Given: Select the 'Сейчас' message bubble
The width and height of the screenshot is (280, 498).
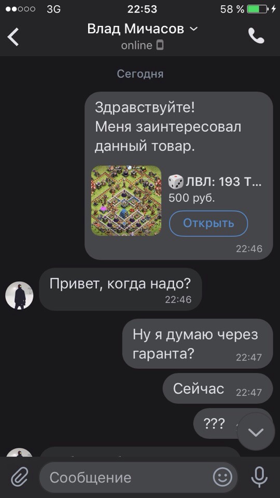Looking at the screenshot, I should tap(217, 389).
